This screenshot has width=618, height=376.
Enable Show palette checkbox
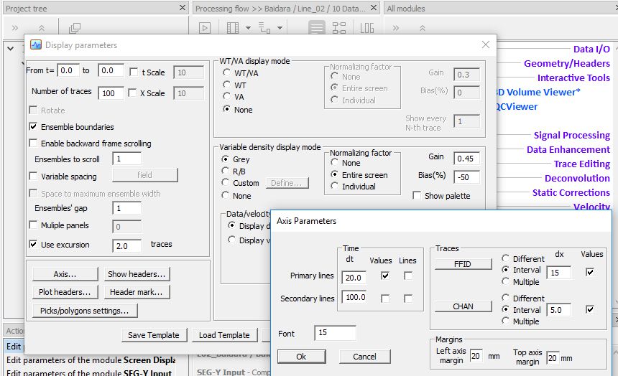click(x=417, y=196)
